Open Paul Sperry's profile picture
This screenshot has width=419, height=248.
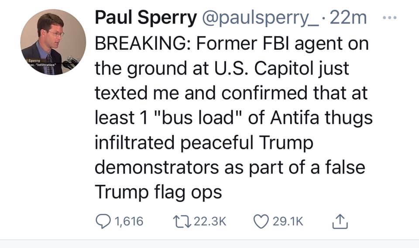(x=54, y=42)
